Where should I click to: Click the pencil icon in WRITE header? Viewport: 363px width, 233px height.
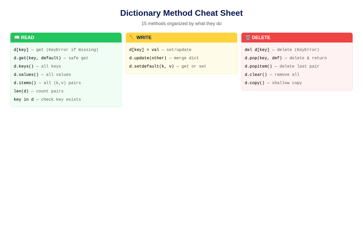coord(132,38)
